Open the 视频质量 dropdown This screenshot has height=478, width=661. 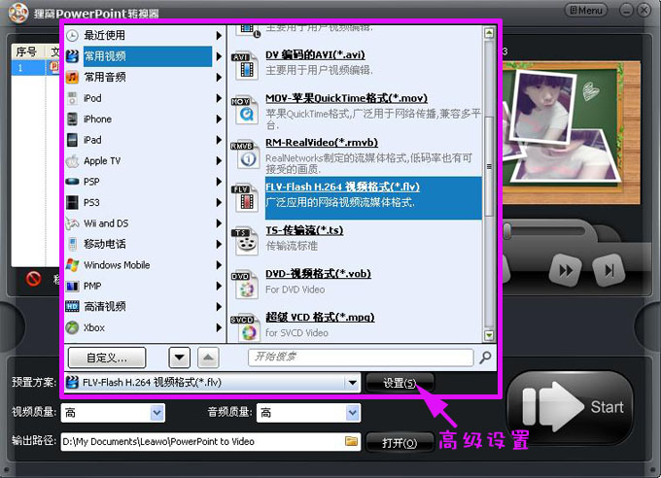coord(157,413)
